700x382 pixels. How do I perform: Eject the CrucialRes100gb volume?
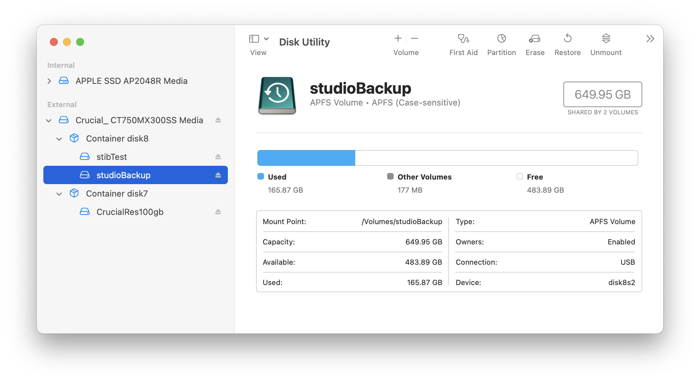[218, 212]
